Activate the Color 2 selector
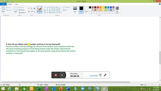The image size is (161, 91). click(86, 10)
